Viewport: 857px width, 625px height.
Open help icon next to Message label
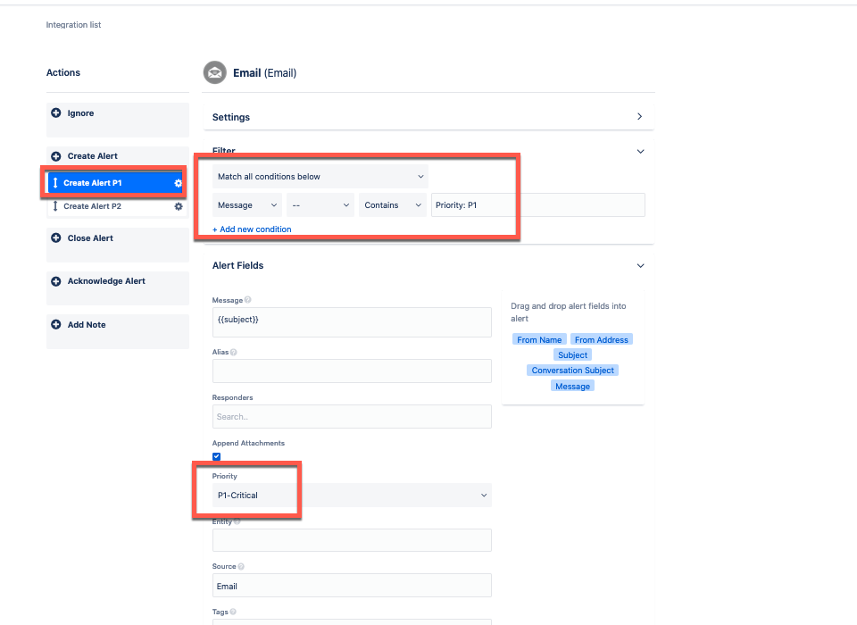(247, 300)
